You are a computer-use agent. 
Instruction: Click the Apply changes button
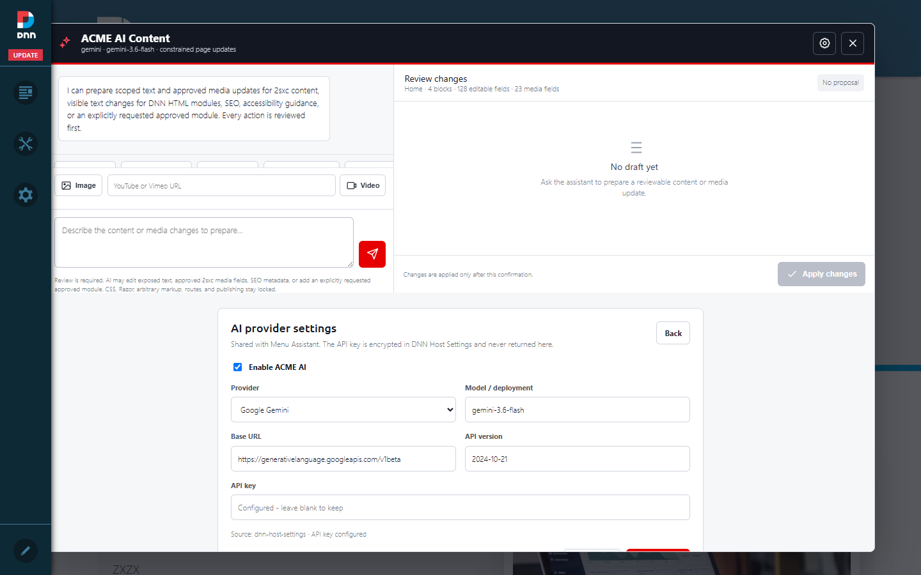pos(821,274)
